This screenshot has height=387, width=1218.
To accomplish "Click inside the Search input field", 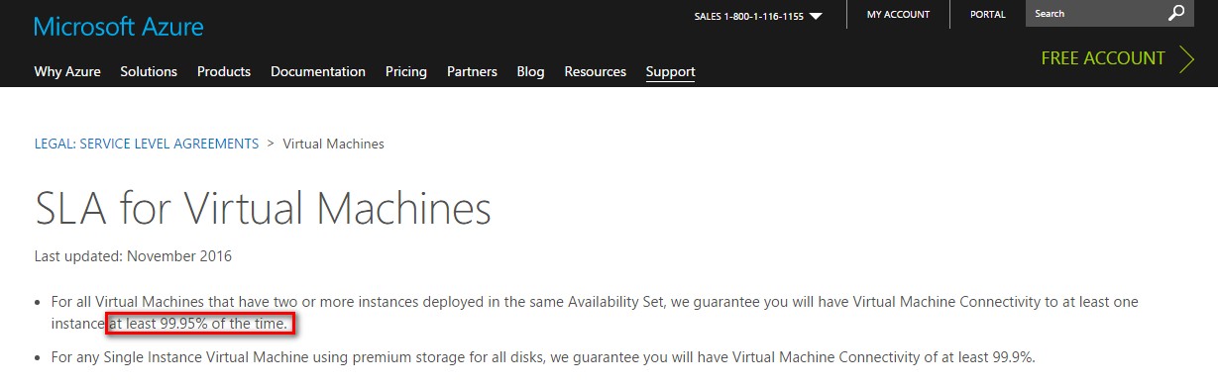I will point(1095,14).
